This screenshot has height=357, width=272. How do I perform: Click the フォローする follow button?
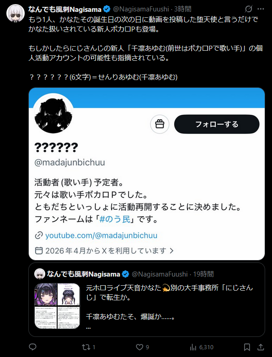coord(217,124)
